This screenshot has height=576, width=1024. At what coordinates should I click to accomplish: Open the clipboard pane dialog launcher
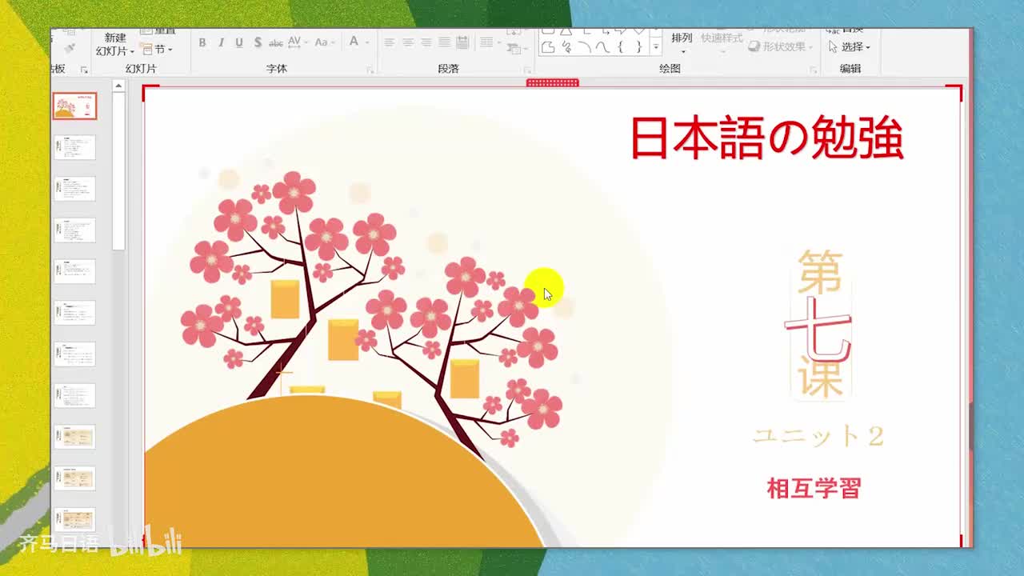(x=83, y=70)
